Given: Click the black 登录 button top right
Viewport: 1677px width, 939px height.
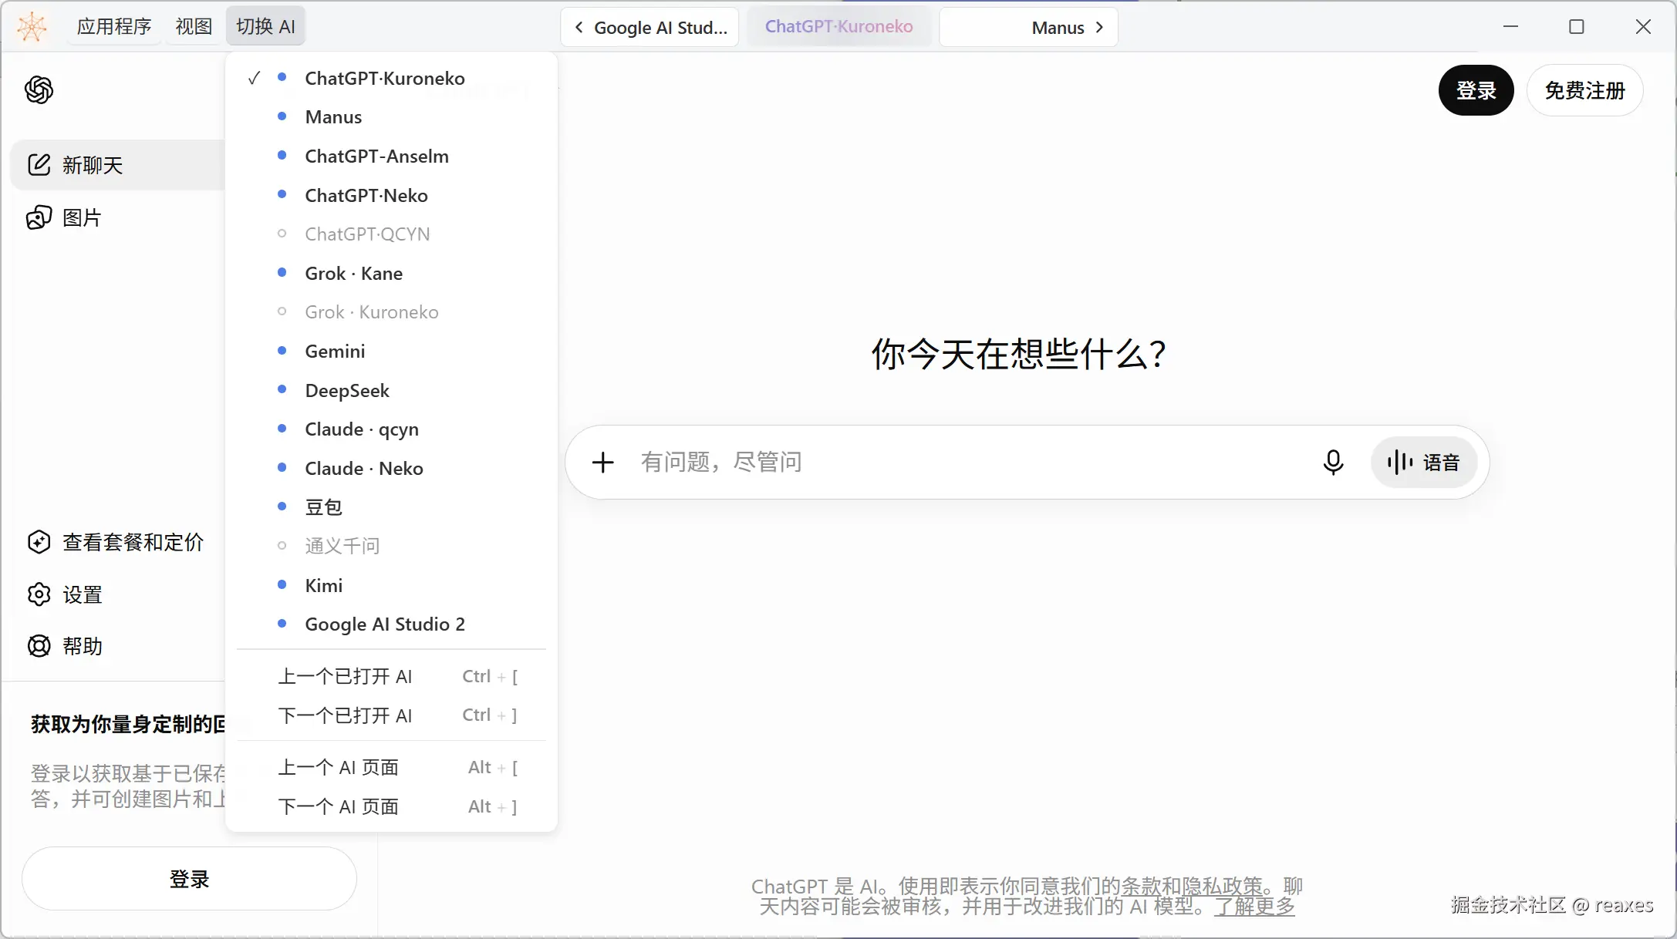Looking at the screenshot, I should click(x=1476, y=90).
